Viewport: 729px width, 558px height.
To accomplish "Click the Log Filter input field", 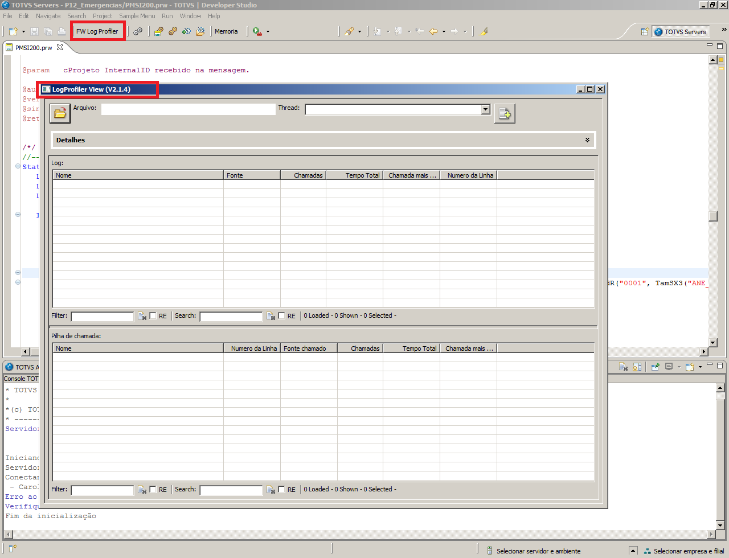I will point(103,316).
